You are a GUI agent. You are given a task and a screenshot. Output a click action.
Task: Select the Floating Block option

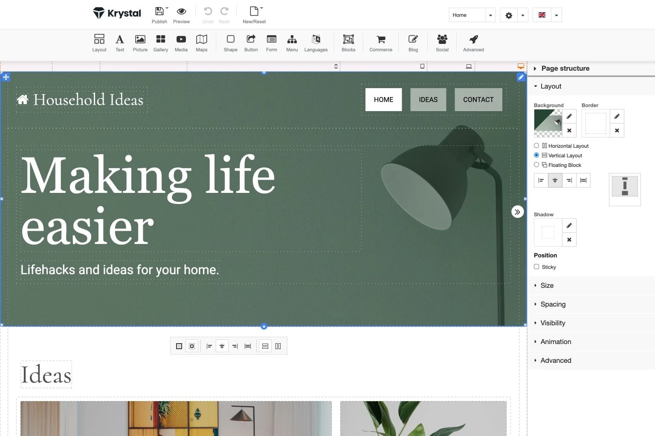536,165
